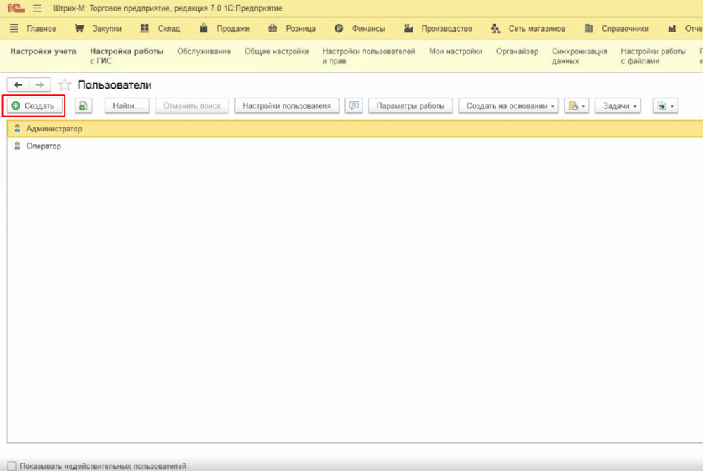Expand the document icon dropdown before Задачи
The height and width of the screenshot is (471, 703).
(x=576, y=106)
